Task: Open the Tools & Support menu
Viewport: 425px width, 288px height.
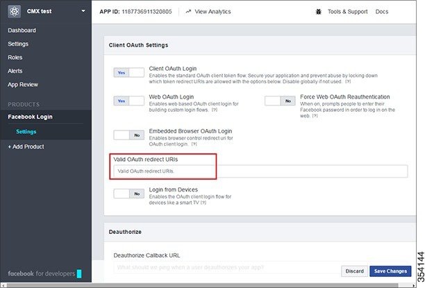Action: click(x=347, y=12)
